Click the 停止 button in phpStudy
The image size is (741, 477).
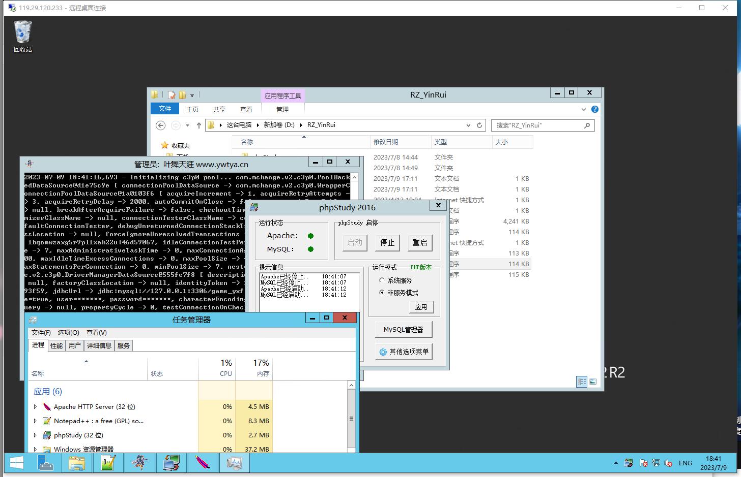pyautogui.click(x=387, y=242)
